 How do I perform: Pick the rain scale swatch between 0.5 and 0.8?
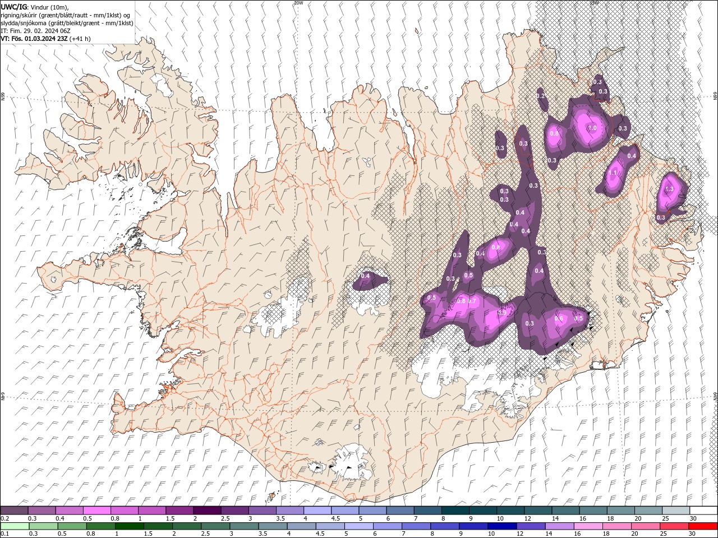(x=72, y=526)
